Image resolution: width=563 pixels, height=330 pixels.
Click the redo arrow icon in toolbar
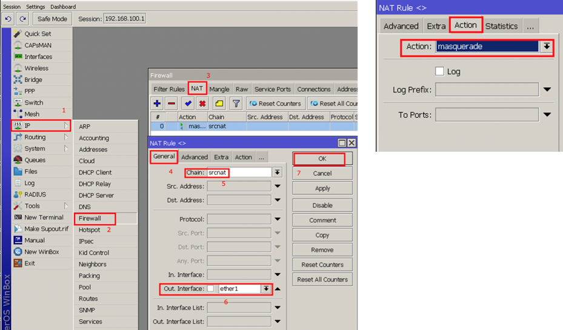pos(22,19)
